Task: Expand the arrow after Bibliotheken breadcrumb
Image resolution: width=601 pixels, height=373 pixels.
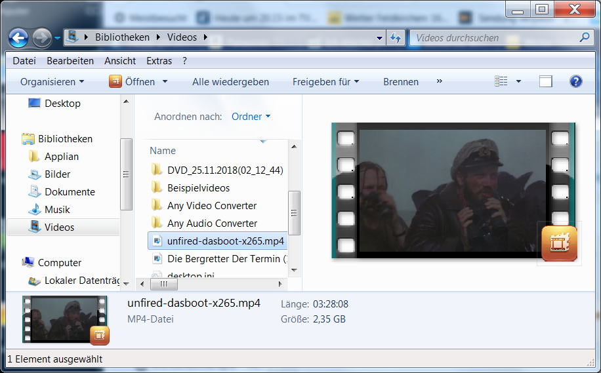Action: (158, 37)
